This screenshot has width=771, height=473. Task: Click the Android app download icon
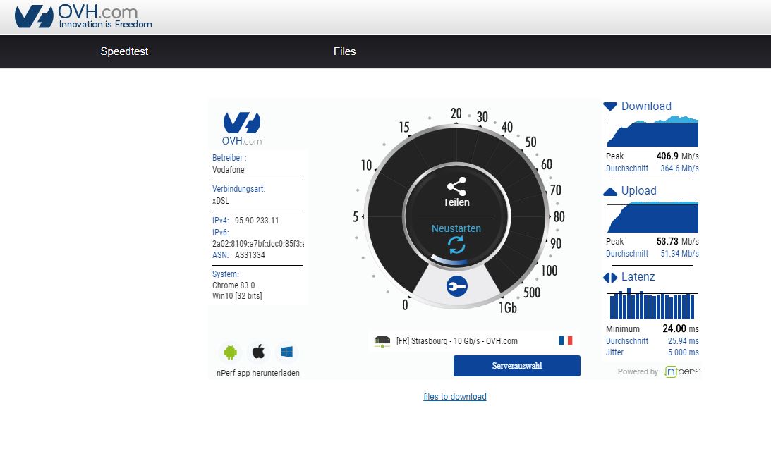(x=230, y=352)
